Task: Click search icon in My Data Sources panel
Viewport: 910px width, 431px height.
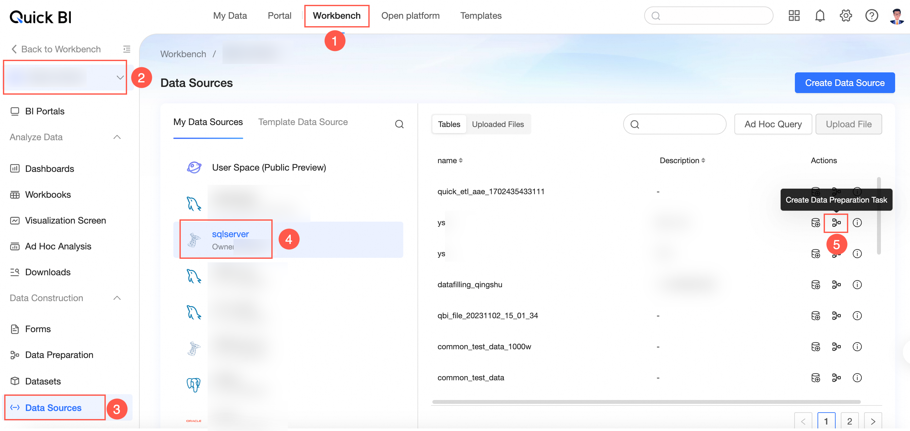Action: (x=399, y=124)
